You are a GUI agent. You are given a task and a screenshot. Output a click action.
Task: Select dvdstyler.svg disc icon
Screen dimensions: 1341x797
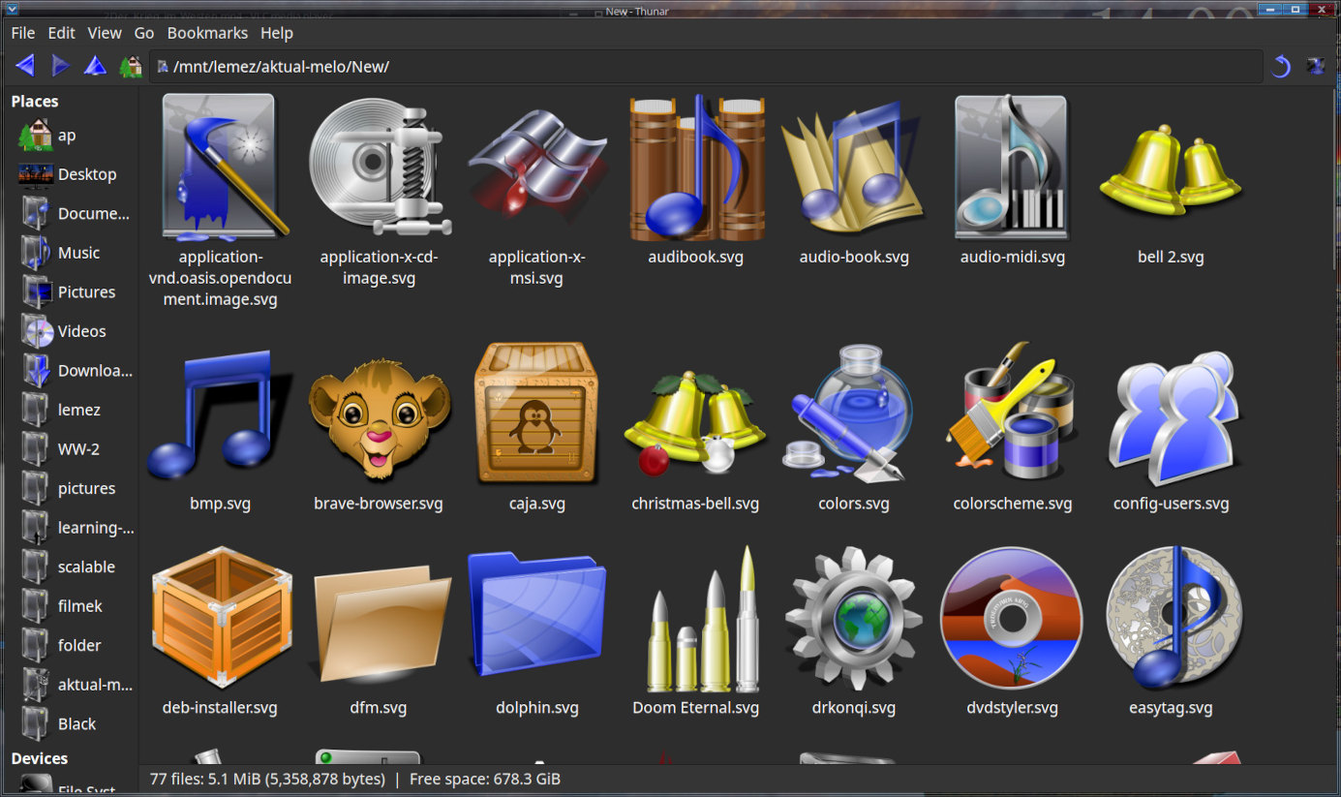(1012, 617)
